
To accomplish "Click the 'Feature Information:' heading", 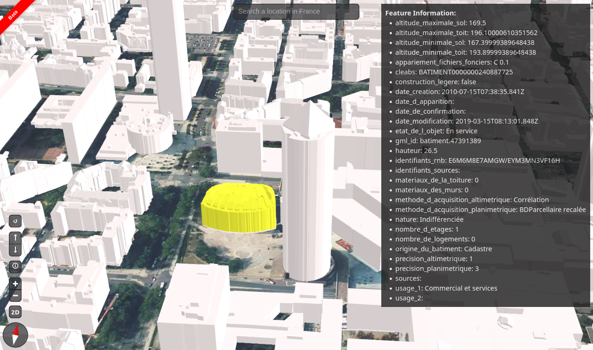I will point(421,13).
